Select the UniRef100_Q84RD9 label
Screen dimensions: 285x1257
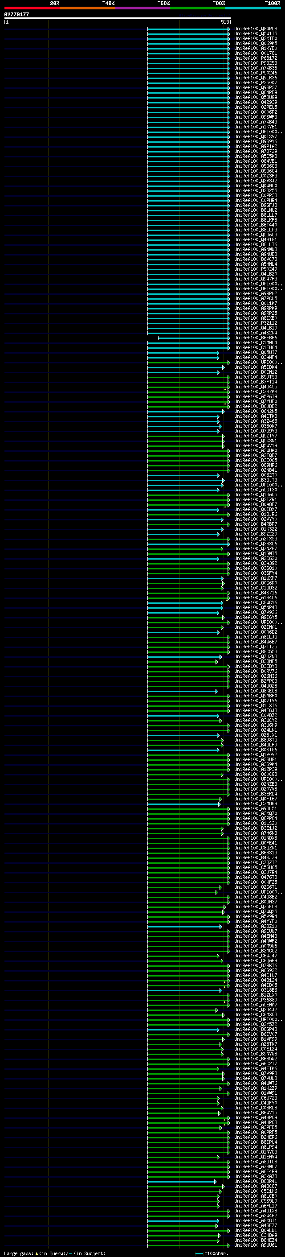256,92
